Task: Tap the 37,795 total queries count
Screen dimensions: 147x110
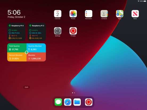Action: click(x=15, y=49)
